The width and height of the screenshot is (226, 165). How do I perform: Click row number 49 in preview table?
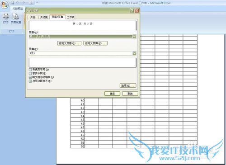(x=83, y=135)
